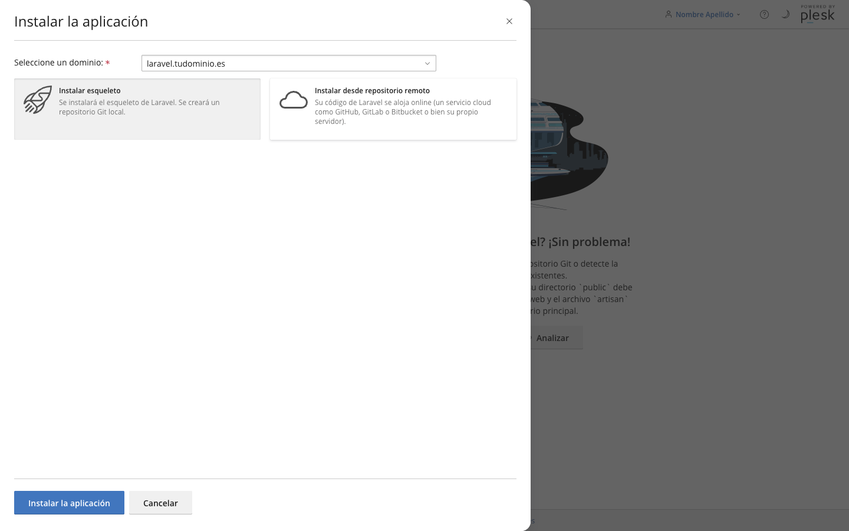Click the cloud icon for remote repository

294,100
